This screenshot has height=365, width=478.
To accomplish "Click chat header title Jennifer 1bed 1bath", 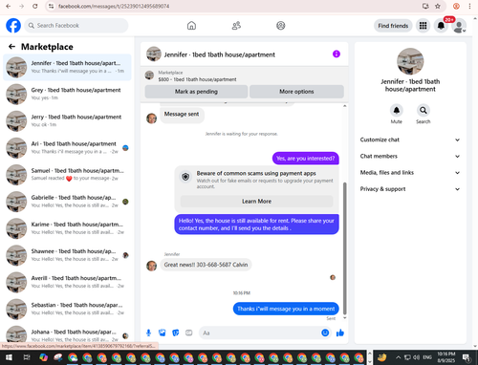I will [220, 54].
